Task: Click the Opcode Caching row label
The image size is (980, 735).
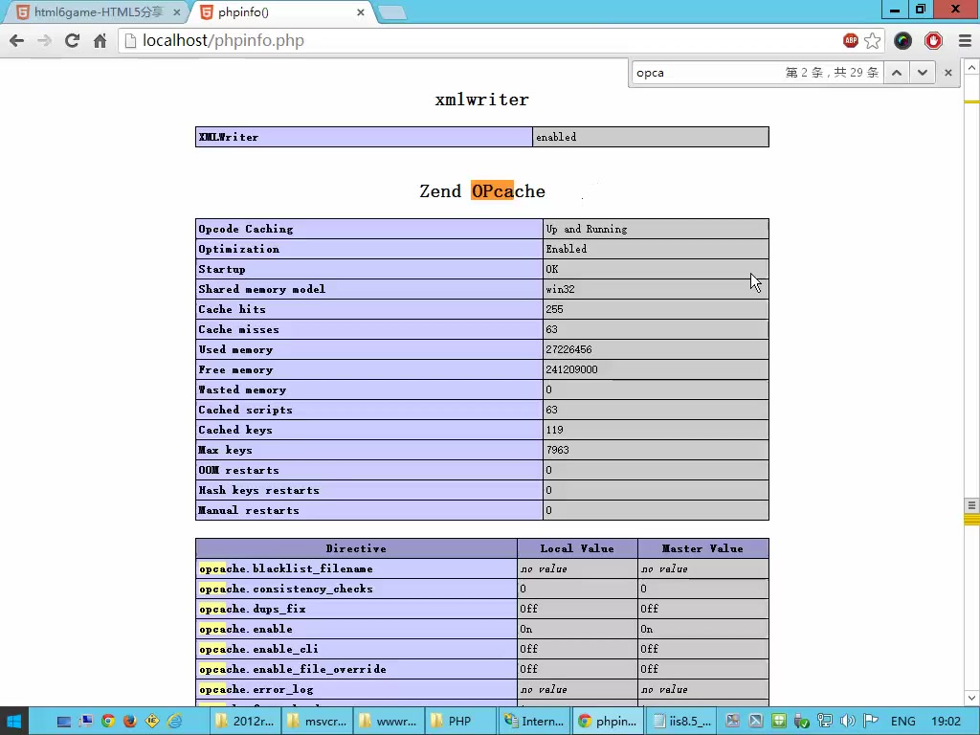Action: click(246, 229)
